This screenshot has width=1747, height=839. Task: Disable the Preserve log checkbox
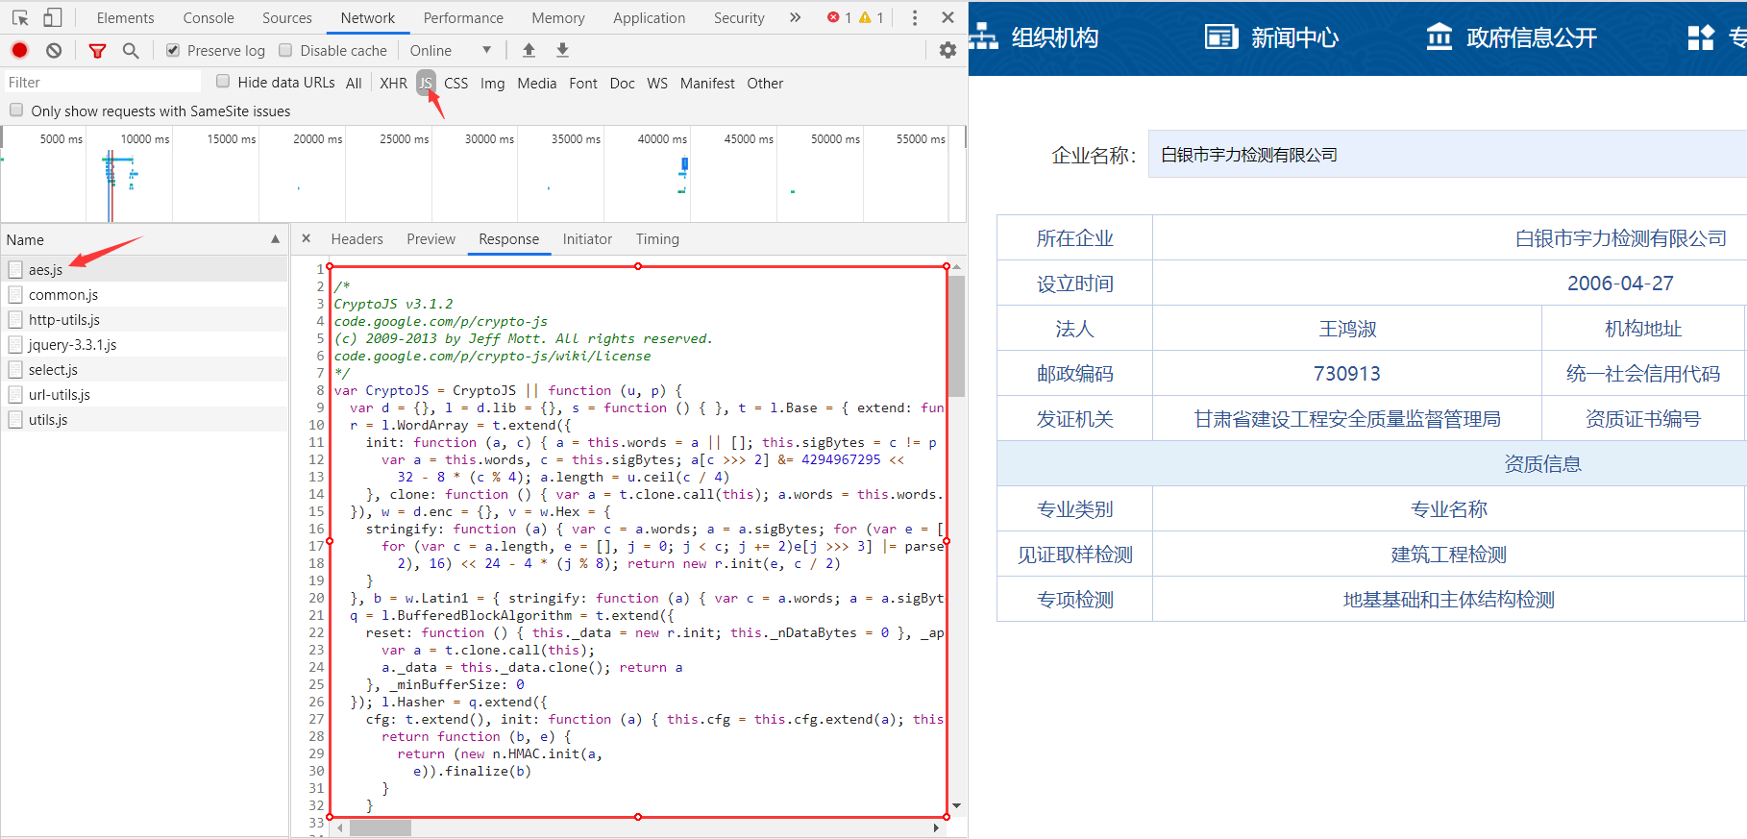[173, 50]
